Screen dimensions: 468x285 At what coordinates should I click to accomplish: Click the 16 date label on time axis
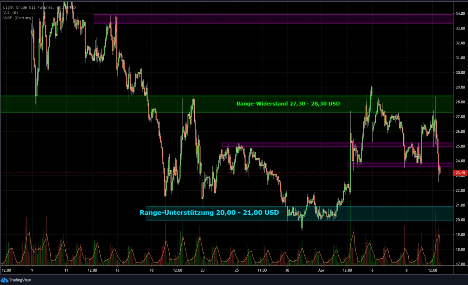[117, 271]
